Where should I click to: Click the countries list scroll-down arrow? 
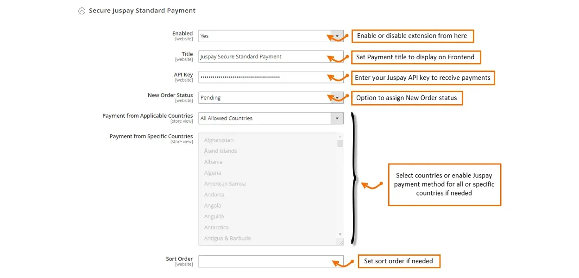click(340, 234)
